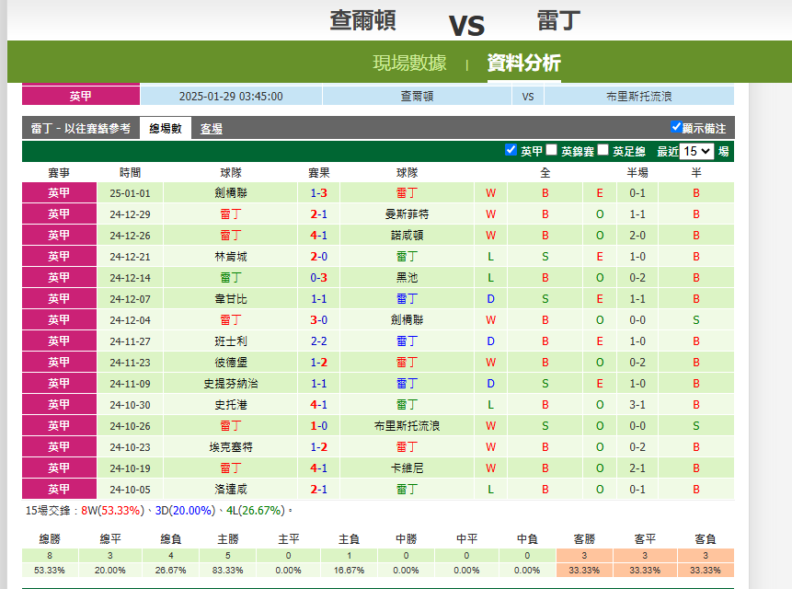Open the 埃克塞特 team link

pos(231,447)
